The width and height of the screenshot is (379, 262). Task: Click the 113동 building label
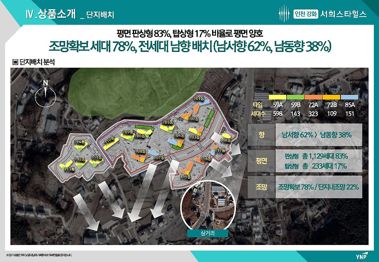click(x=69, y=169)
